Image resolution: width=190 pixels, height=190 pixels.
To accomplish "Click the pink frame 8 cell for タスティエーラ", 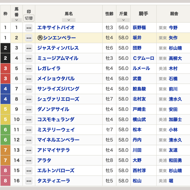I will (x=5, y=181).
